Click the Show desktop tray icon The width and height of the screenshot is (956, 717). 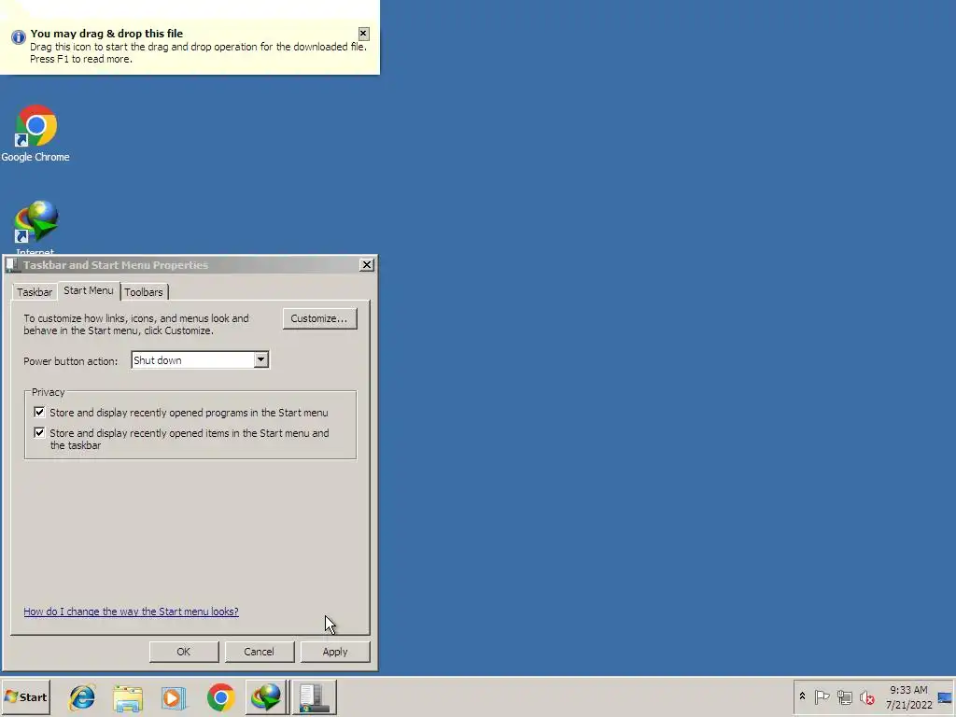pyautogui.click(x=945, y=696)
